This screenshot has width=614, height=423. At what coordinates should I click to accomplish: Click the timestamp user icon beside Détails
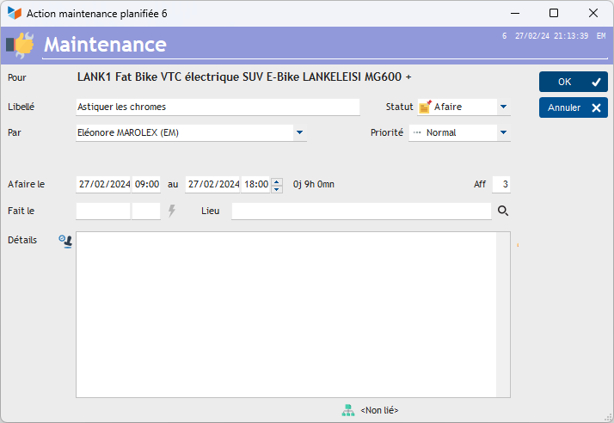point(65,242)
